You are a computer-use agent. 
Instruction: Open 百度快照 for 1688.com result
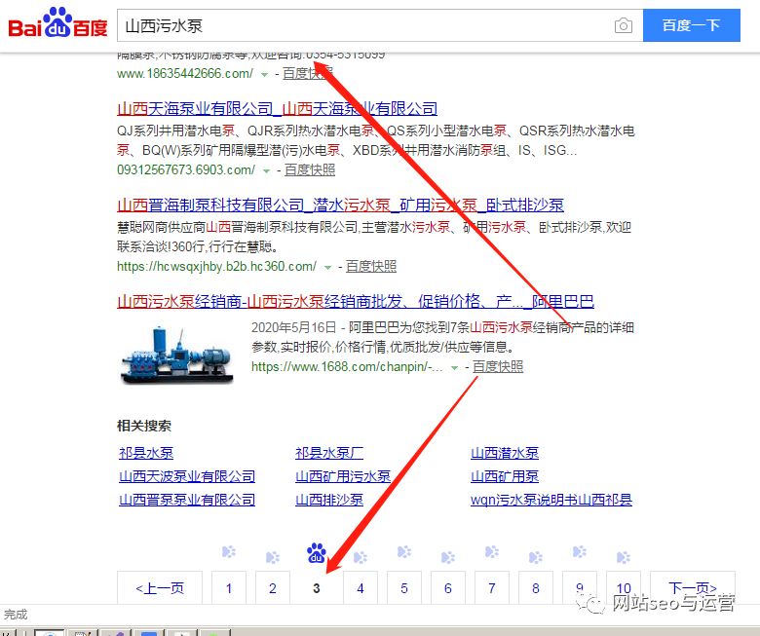[x=498, y=366]
